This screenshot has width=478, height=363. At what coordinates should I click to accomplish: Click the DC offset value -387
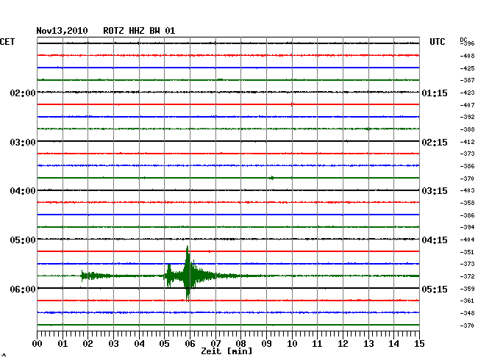point(467,80)
